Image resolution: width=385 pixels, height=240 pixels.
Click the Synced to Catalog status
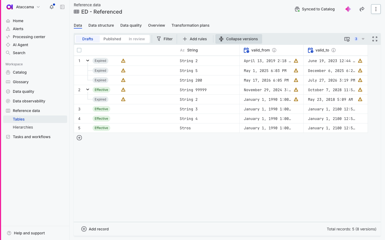pos(315,9)
